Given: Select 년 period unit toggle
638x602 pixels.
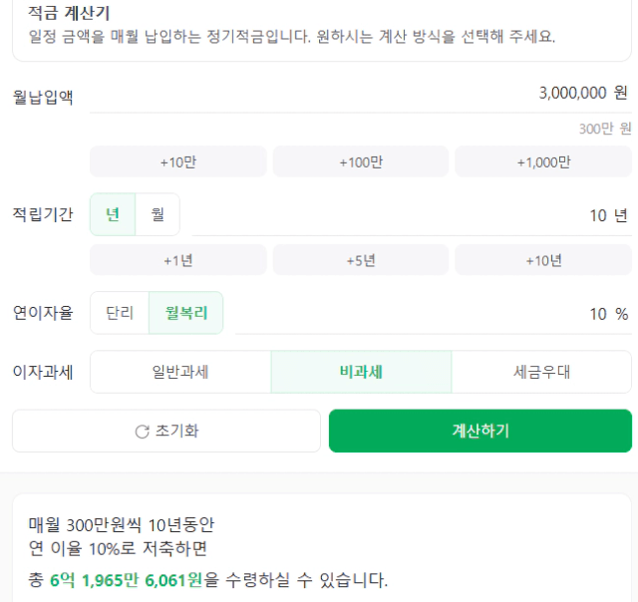Looking at the screenshot, I should point(113,214).
